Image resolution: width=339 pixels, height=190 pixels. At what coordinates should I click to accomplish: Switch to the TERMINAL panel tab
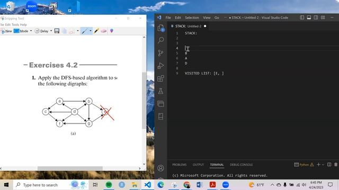[x=217, y=165]
